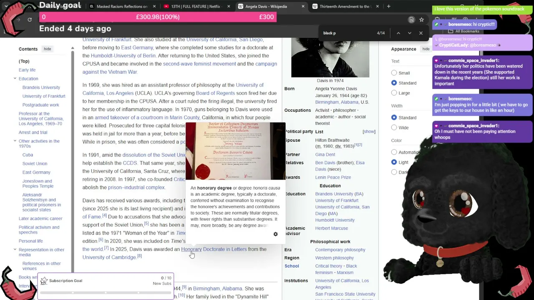Open Gina Dent partner link
Image resolution: width=534 pixels, height=300 pixels.
coord(325,155)
